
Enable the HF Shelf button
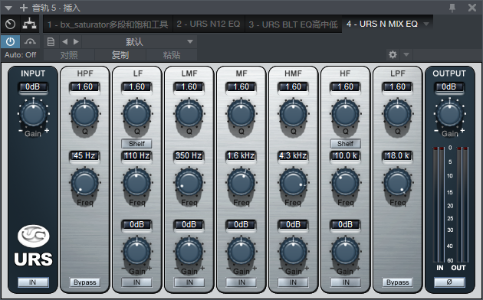(345, 144)
